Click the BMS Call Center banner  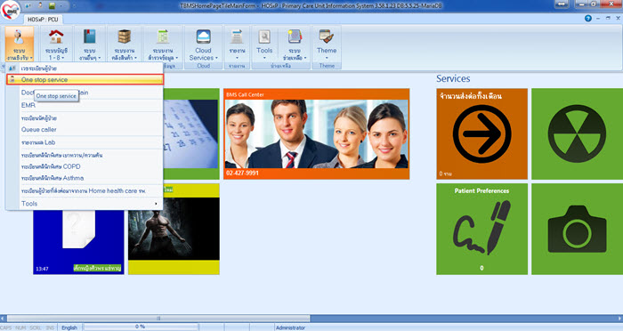pos(316,133)
